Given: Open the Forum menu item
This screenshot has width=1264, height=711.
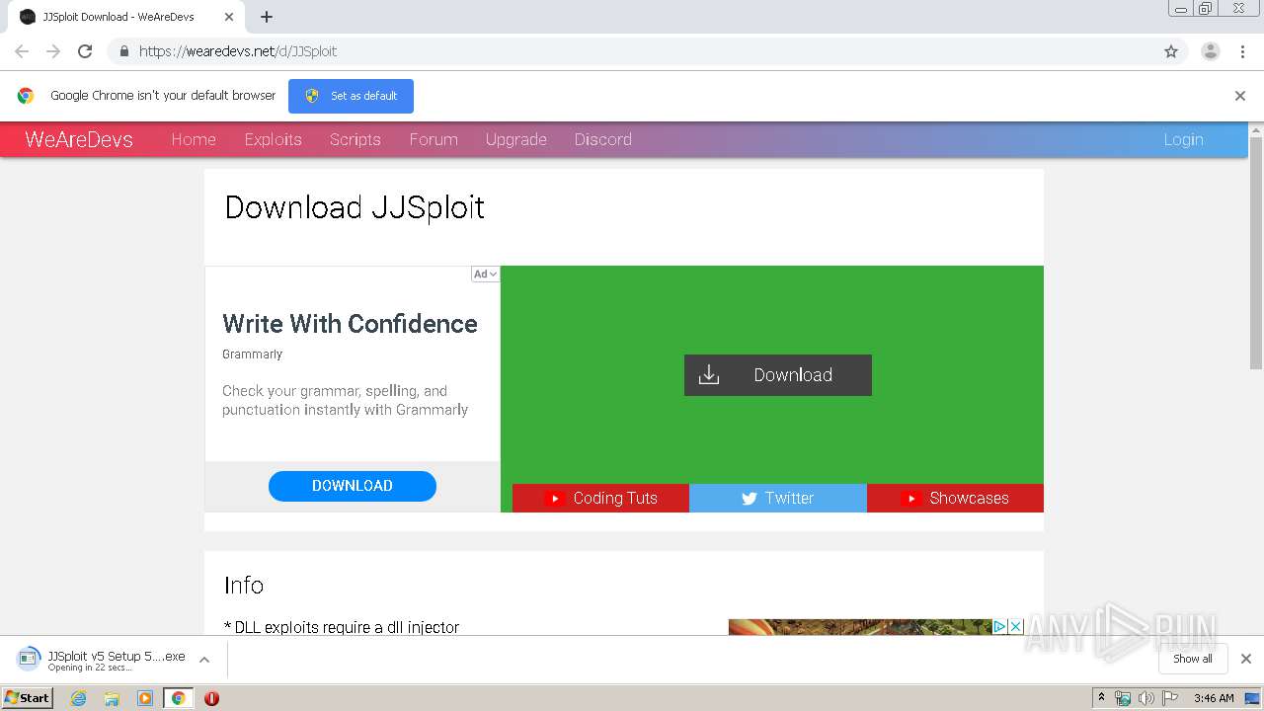Looking at the screenshot, I should [x=434, y=139].
